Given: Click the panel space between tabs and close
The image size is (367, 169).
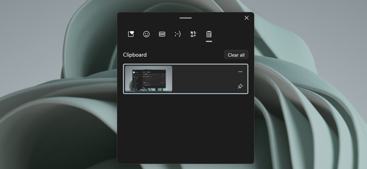Looking at the screenshot, I should 229,34.
